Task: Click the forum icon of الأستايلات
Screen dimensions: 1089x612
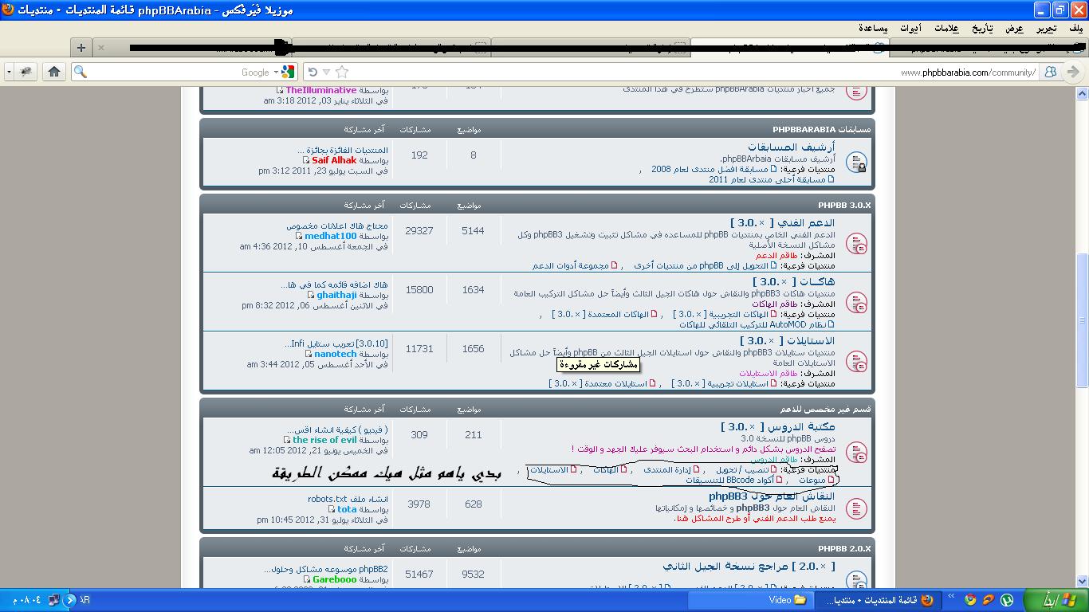Action: click(x=856, y=361)
